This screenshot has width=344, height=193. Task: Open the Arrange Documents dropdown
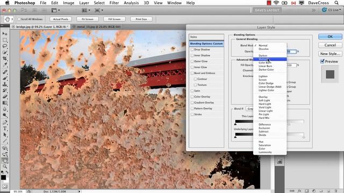point(86,10)
